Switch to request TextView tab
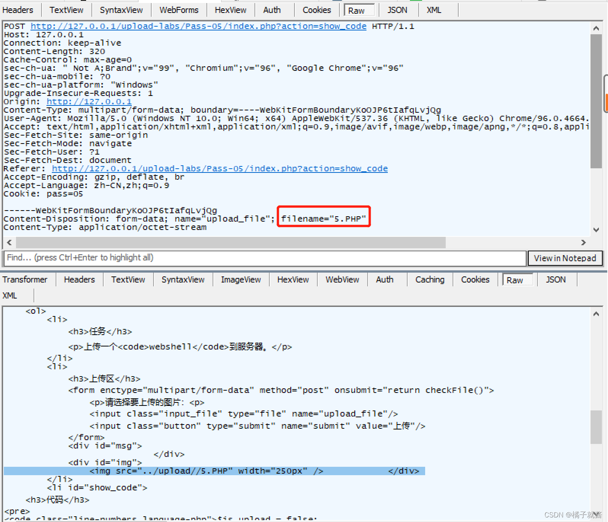Viewport: 608px width, 522px height. (x=66, y=10)
